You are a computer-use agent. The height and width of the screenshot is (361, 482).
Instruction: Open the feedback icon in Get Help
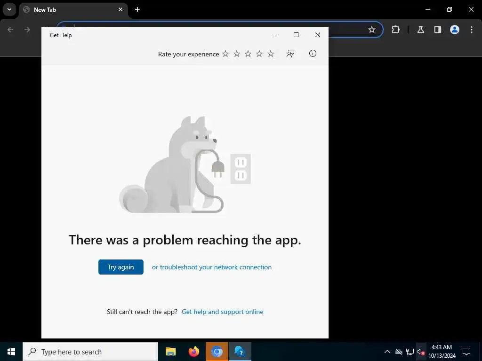(x=290, y=54)
